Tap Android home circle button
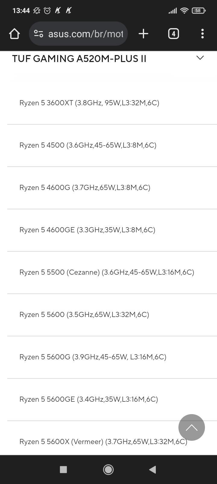The width and height of the screenshot is (217, 484). (108, 469)
